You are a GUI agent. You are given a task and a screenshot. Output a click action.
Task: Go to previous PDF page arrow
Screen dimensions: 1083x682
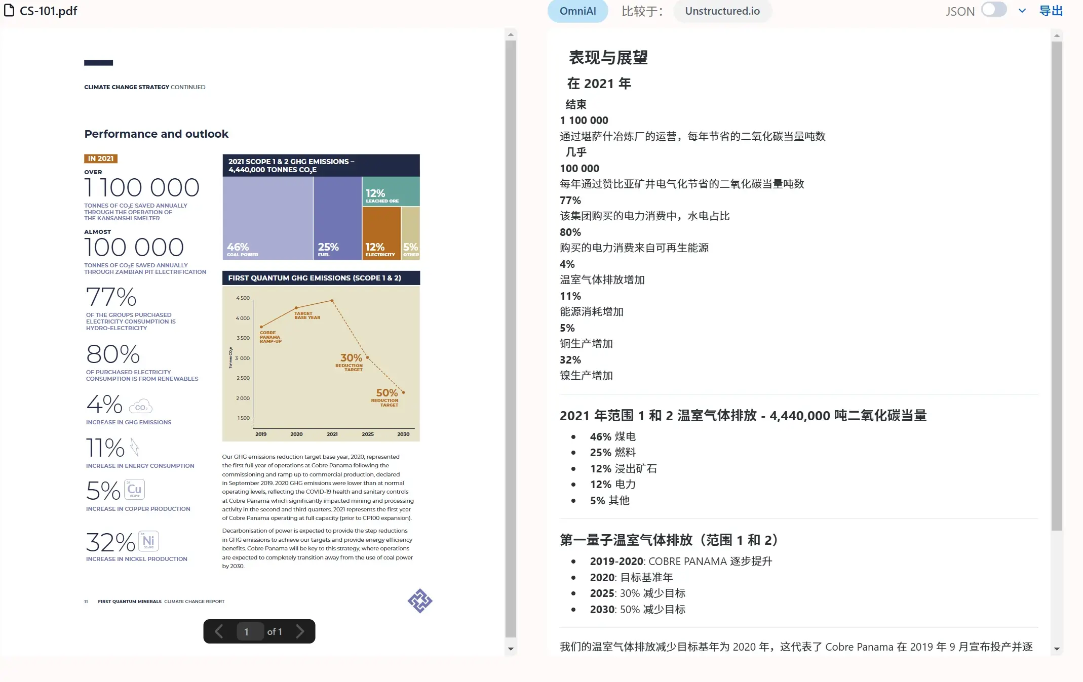[x=219, y=631]
